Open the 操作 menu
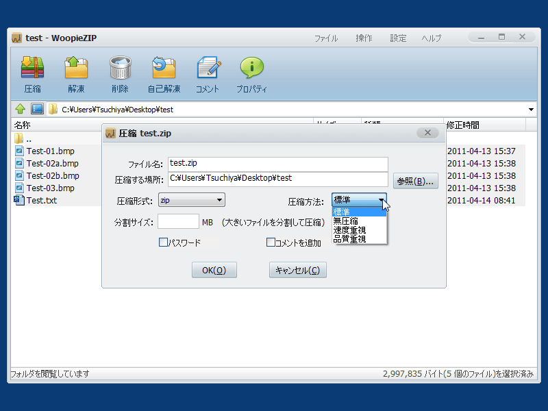 click(364, 38)
